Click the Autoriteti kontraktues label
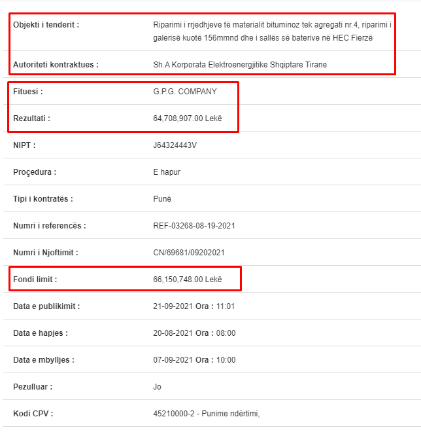421x436 pixels. pos(56,65)
